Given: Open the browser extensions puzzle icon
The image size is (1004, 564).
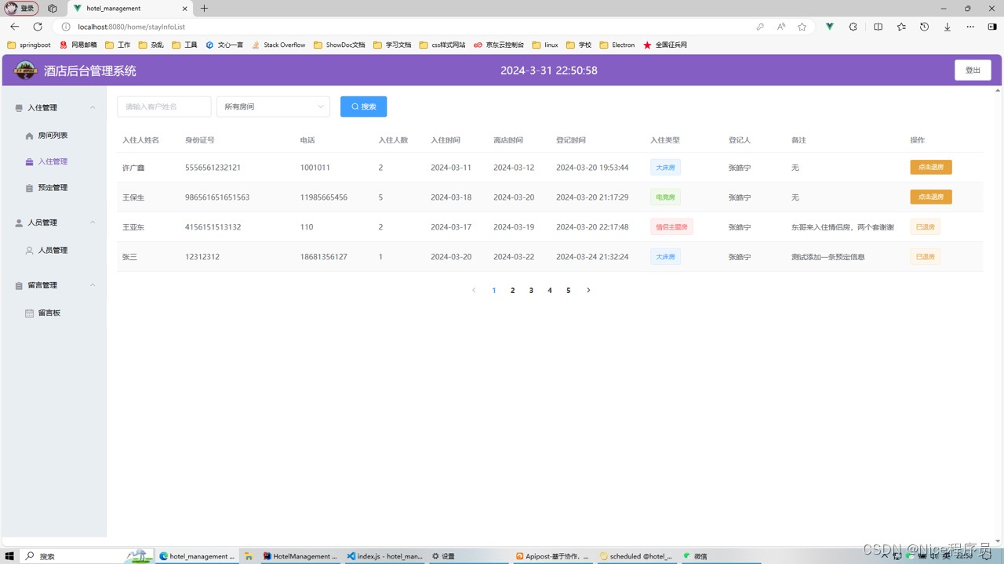Looking at the screenshot, I should click(853, 27).
